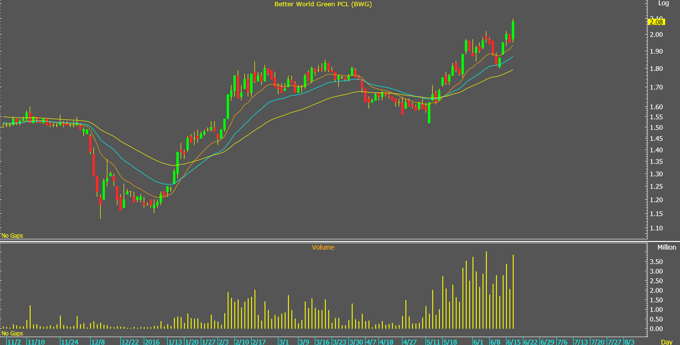680x345 pixels.
Task: Select the 6/15 date on time axis
Action: 514,342
